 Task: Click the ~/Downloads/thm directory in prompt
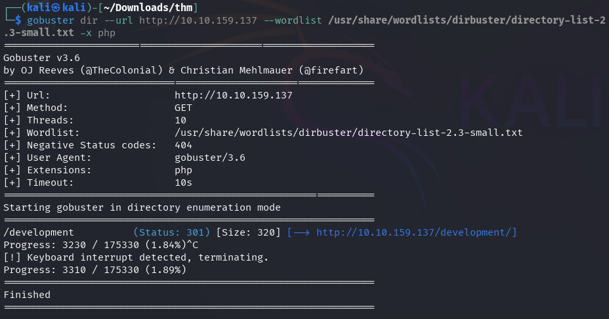click(148, 7)
